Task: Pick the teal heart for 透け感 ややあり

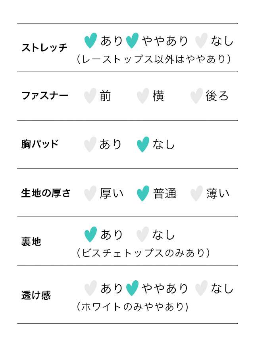Action: pyautogui.click(x=132, y=288)
